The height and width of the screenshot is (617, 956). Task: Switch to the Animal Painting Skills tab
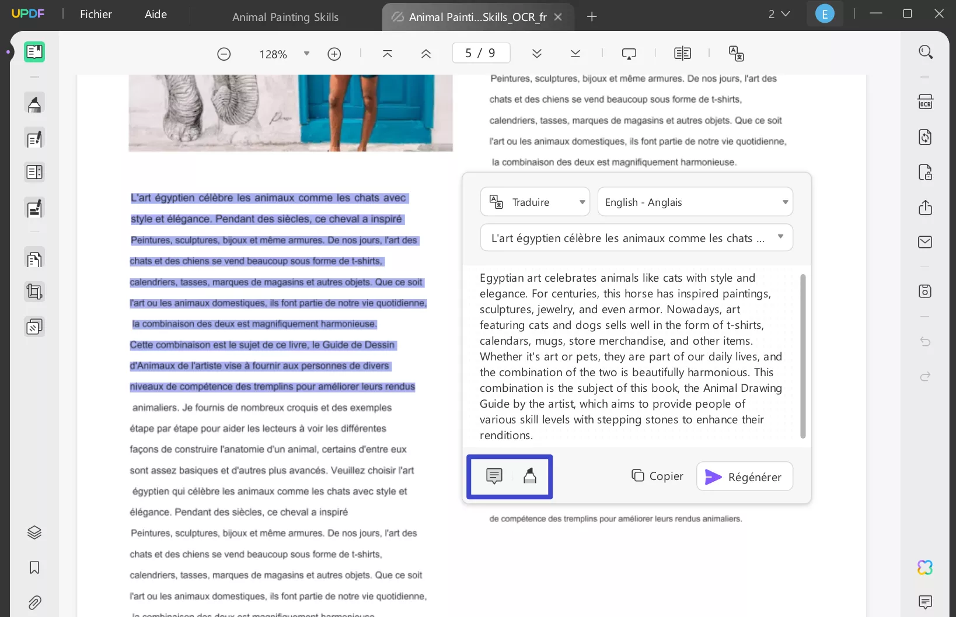(x=285, y=17)
